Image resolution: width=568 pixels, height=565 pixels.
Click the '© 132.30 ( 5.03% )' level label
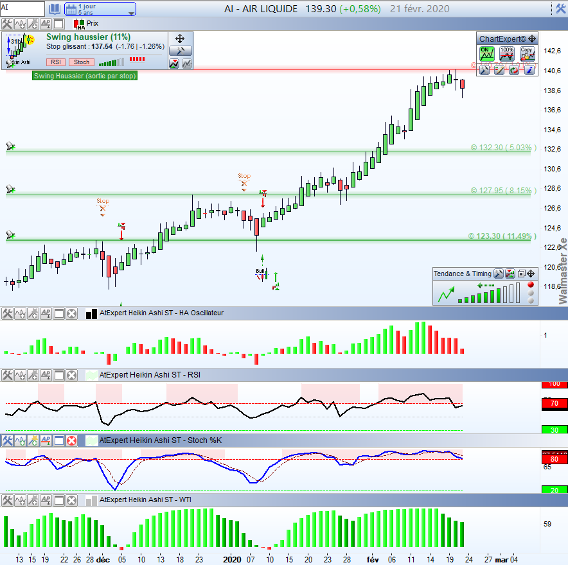click(504, 147)
